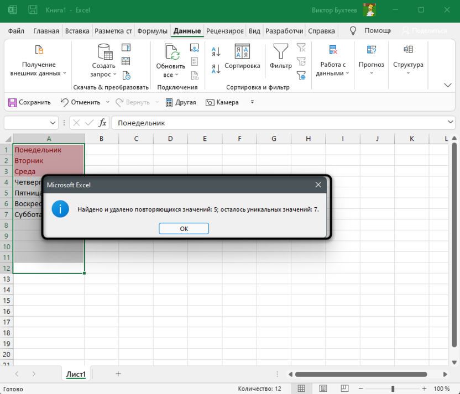460x394 pixels.
Task: Click the recent sources icon
Action: 126,75
